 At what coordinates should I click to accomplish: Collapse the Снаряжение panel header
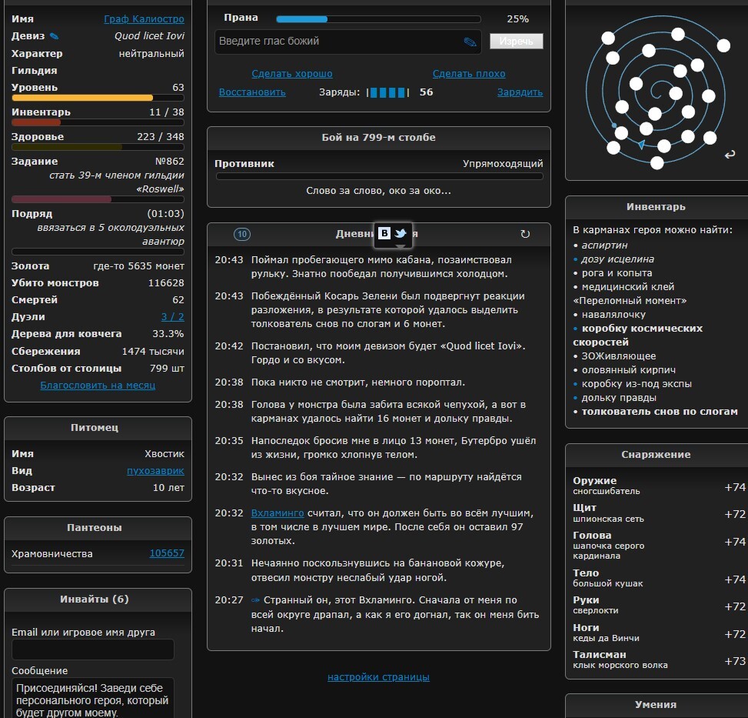pos(656,455)
